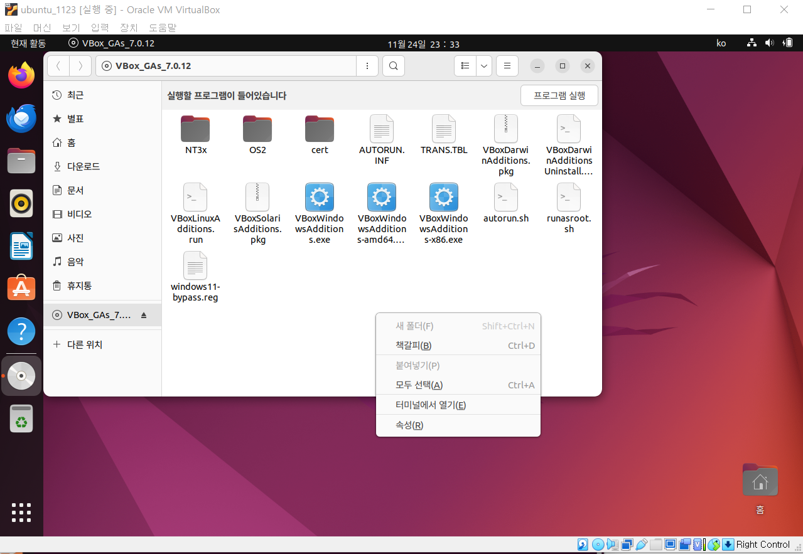Select VBoxSolarisAdditions.pkg file
The height and width of the screenshot is (554, 803).
pyautogui.click(x=257, y=214)
